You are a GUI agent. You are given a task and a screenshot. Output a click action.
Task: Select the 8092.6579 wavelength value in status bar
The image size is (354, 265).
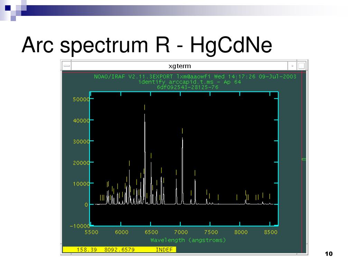coord(119,250)
